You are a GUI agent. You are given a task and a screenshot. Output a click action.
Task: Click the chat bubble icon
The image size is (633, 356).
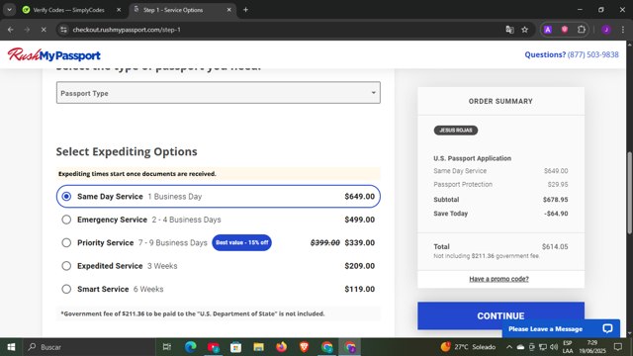[x=607, y=328]
